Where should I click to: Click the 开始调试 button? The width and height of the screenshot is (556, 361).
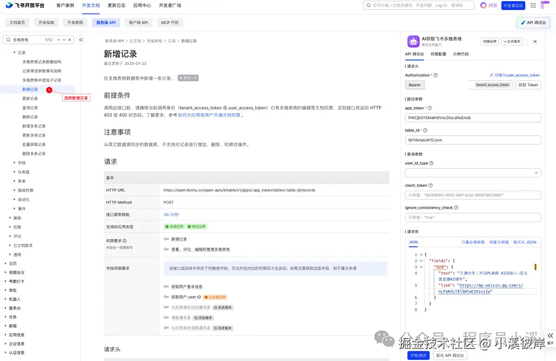(419, 355)
